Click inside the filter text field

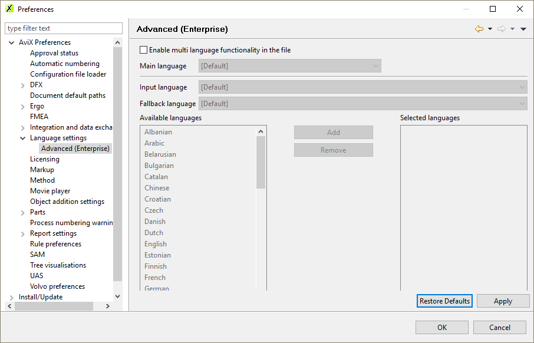point(64,28)
